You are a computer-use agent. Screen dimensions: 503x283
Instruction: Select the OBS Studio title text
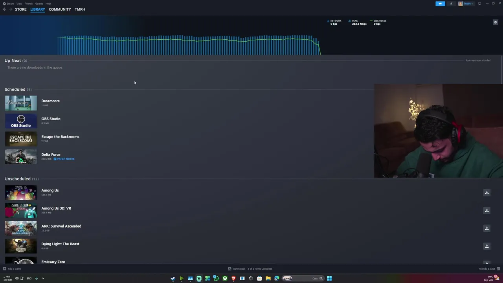[x=51, y=119]
